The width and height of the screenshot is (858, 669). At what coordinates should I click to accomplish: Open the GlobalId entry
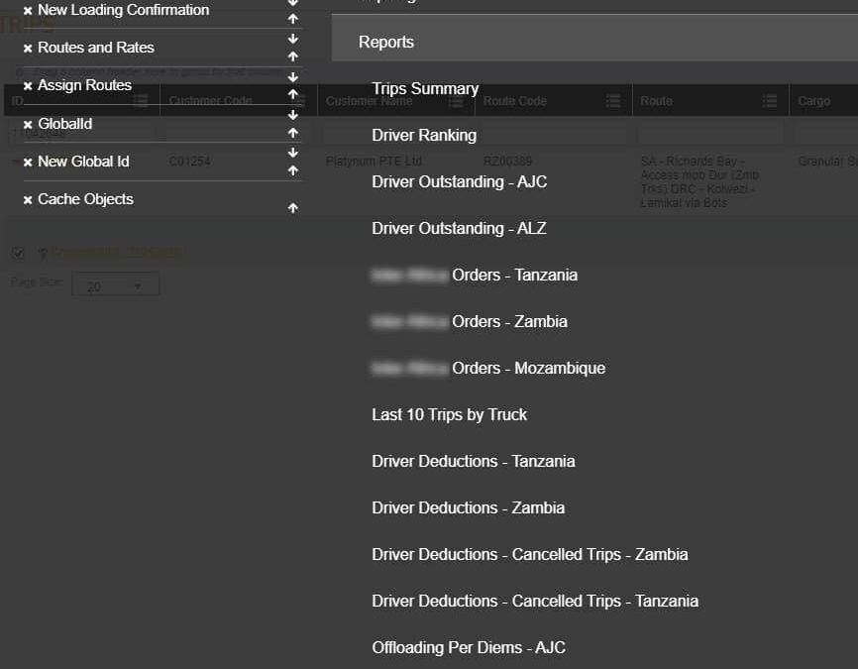[x=65, y=124]
